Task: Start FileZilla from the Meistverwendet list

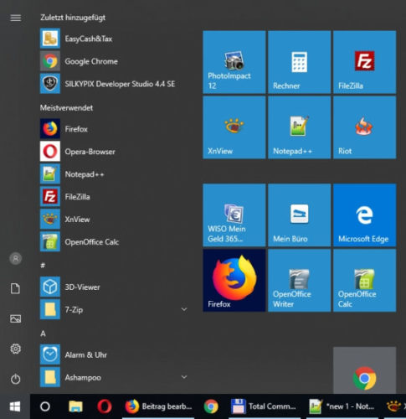Action: pos(115,197)
